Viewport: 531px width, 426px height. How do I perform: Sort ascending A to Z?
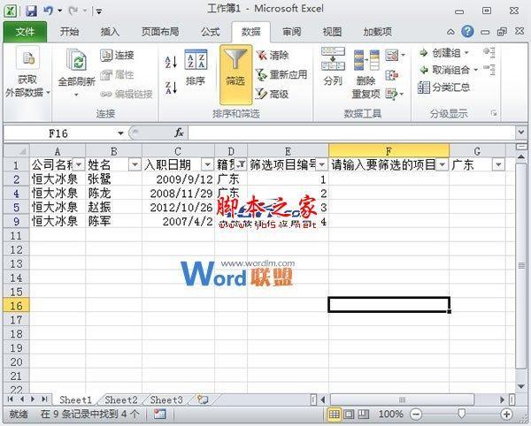[x=171, y=62]
